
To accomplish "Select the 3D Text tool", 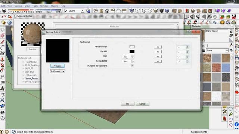I will (x=3, y=88).
